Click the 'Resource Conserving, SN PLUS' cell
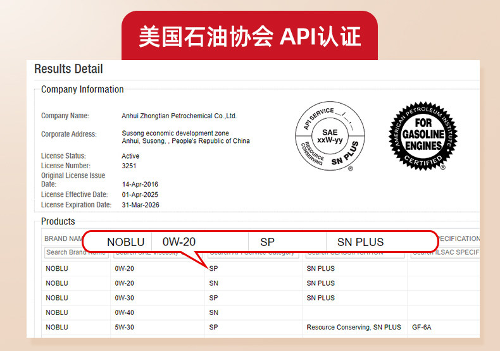Image resolution: width=500 pixels, height=351 pixels. [354, 328]
